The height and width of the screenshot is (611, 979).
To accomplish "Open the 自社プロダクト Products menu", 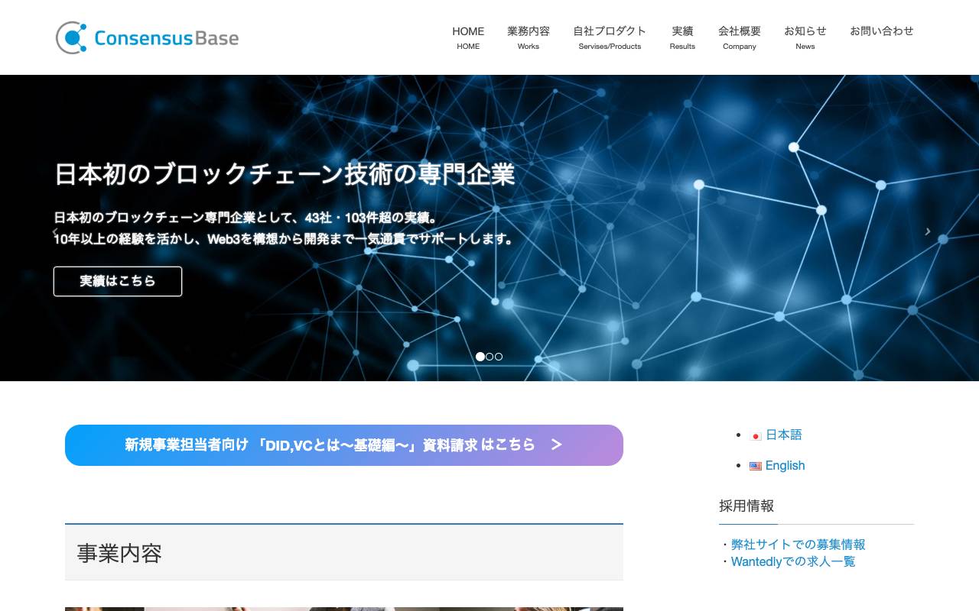I will pos(610,37).
